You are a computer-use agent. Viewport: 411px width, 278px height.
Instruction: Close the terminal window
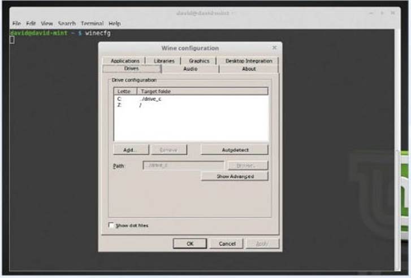393,13
